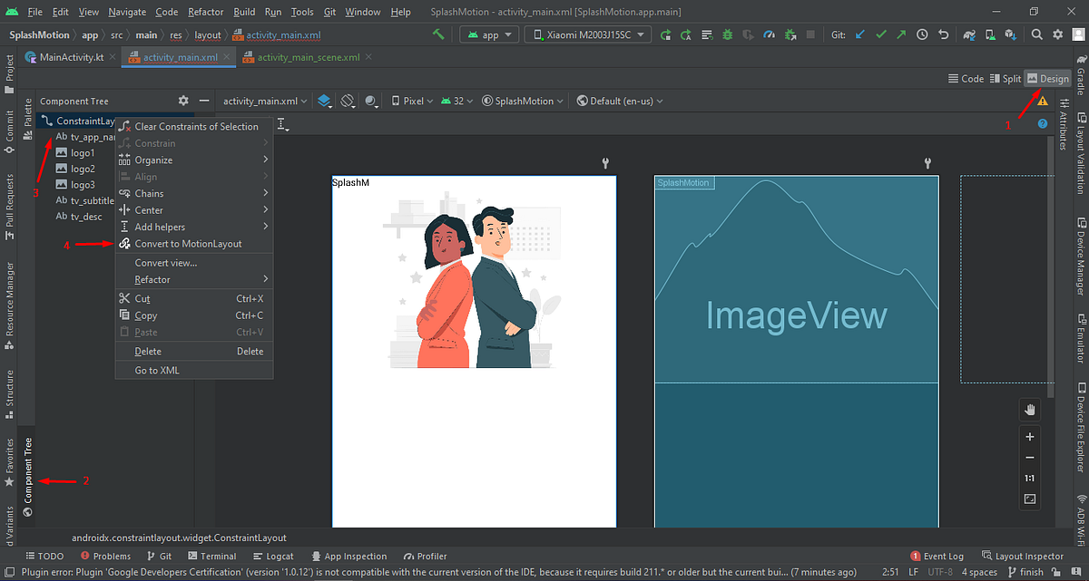Switch the editor to Split view
The width and height of the screenshot is (1089, 581).
[1004, 79]
